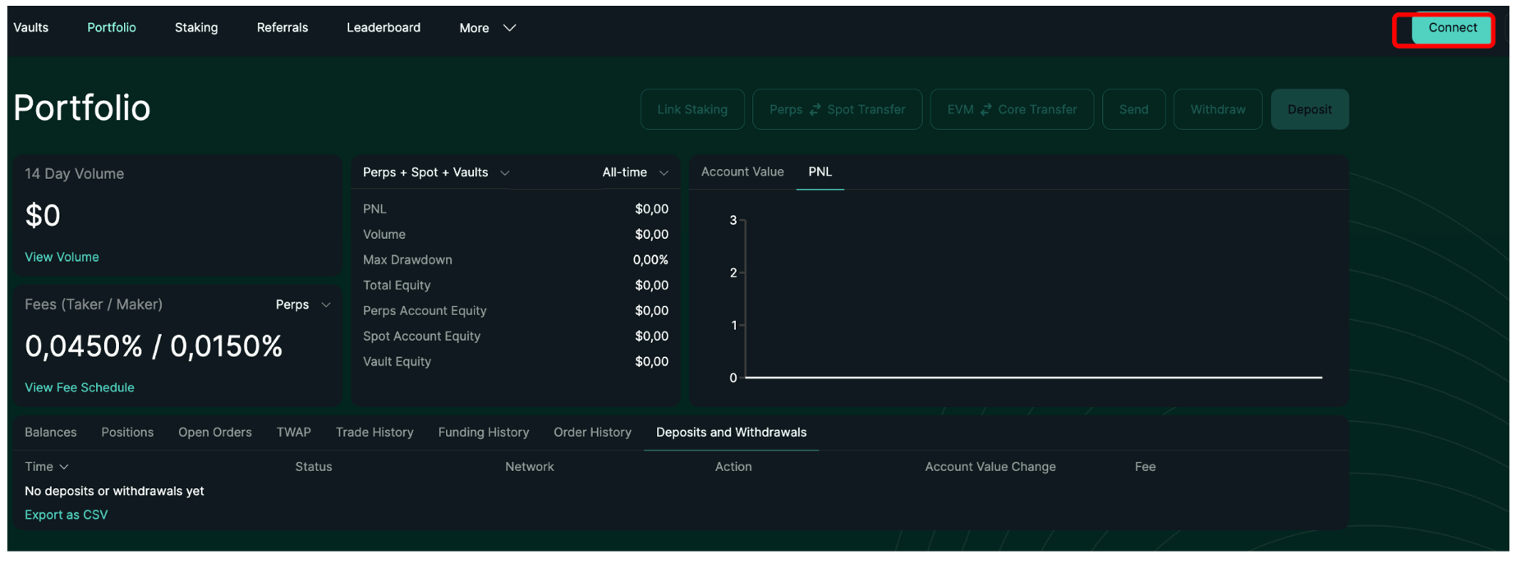The width and height of the screenshot is (1516, 563).
Task: Click the Connect wallet button
Action: coord(1451,29)
